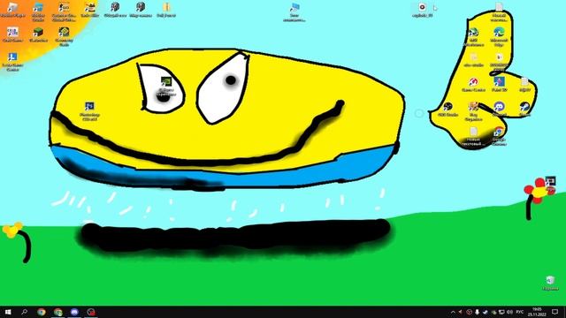Open the red-and-white Game Center shortcut

pos(474,85)
